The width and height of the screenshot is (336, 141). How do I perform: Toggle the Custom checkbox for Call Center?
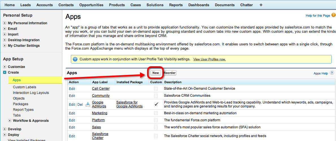(156, 89)
